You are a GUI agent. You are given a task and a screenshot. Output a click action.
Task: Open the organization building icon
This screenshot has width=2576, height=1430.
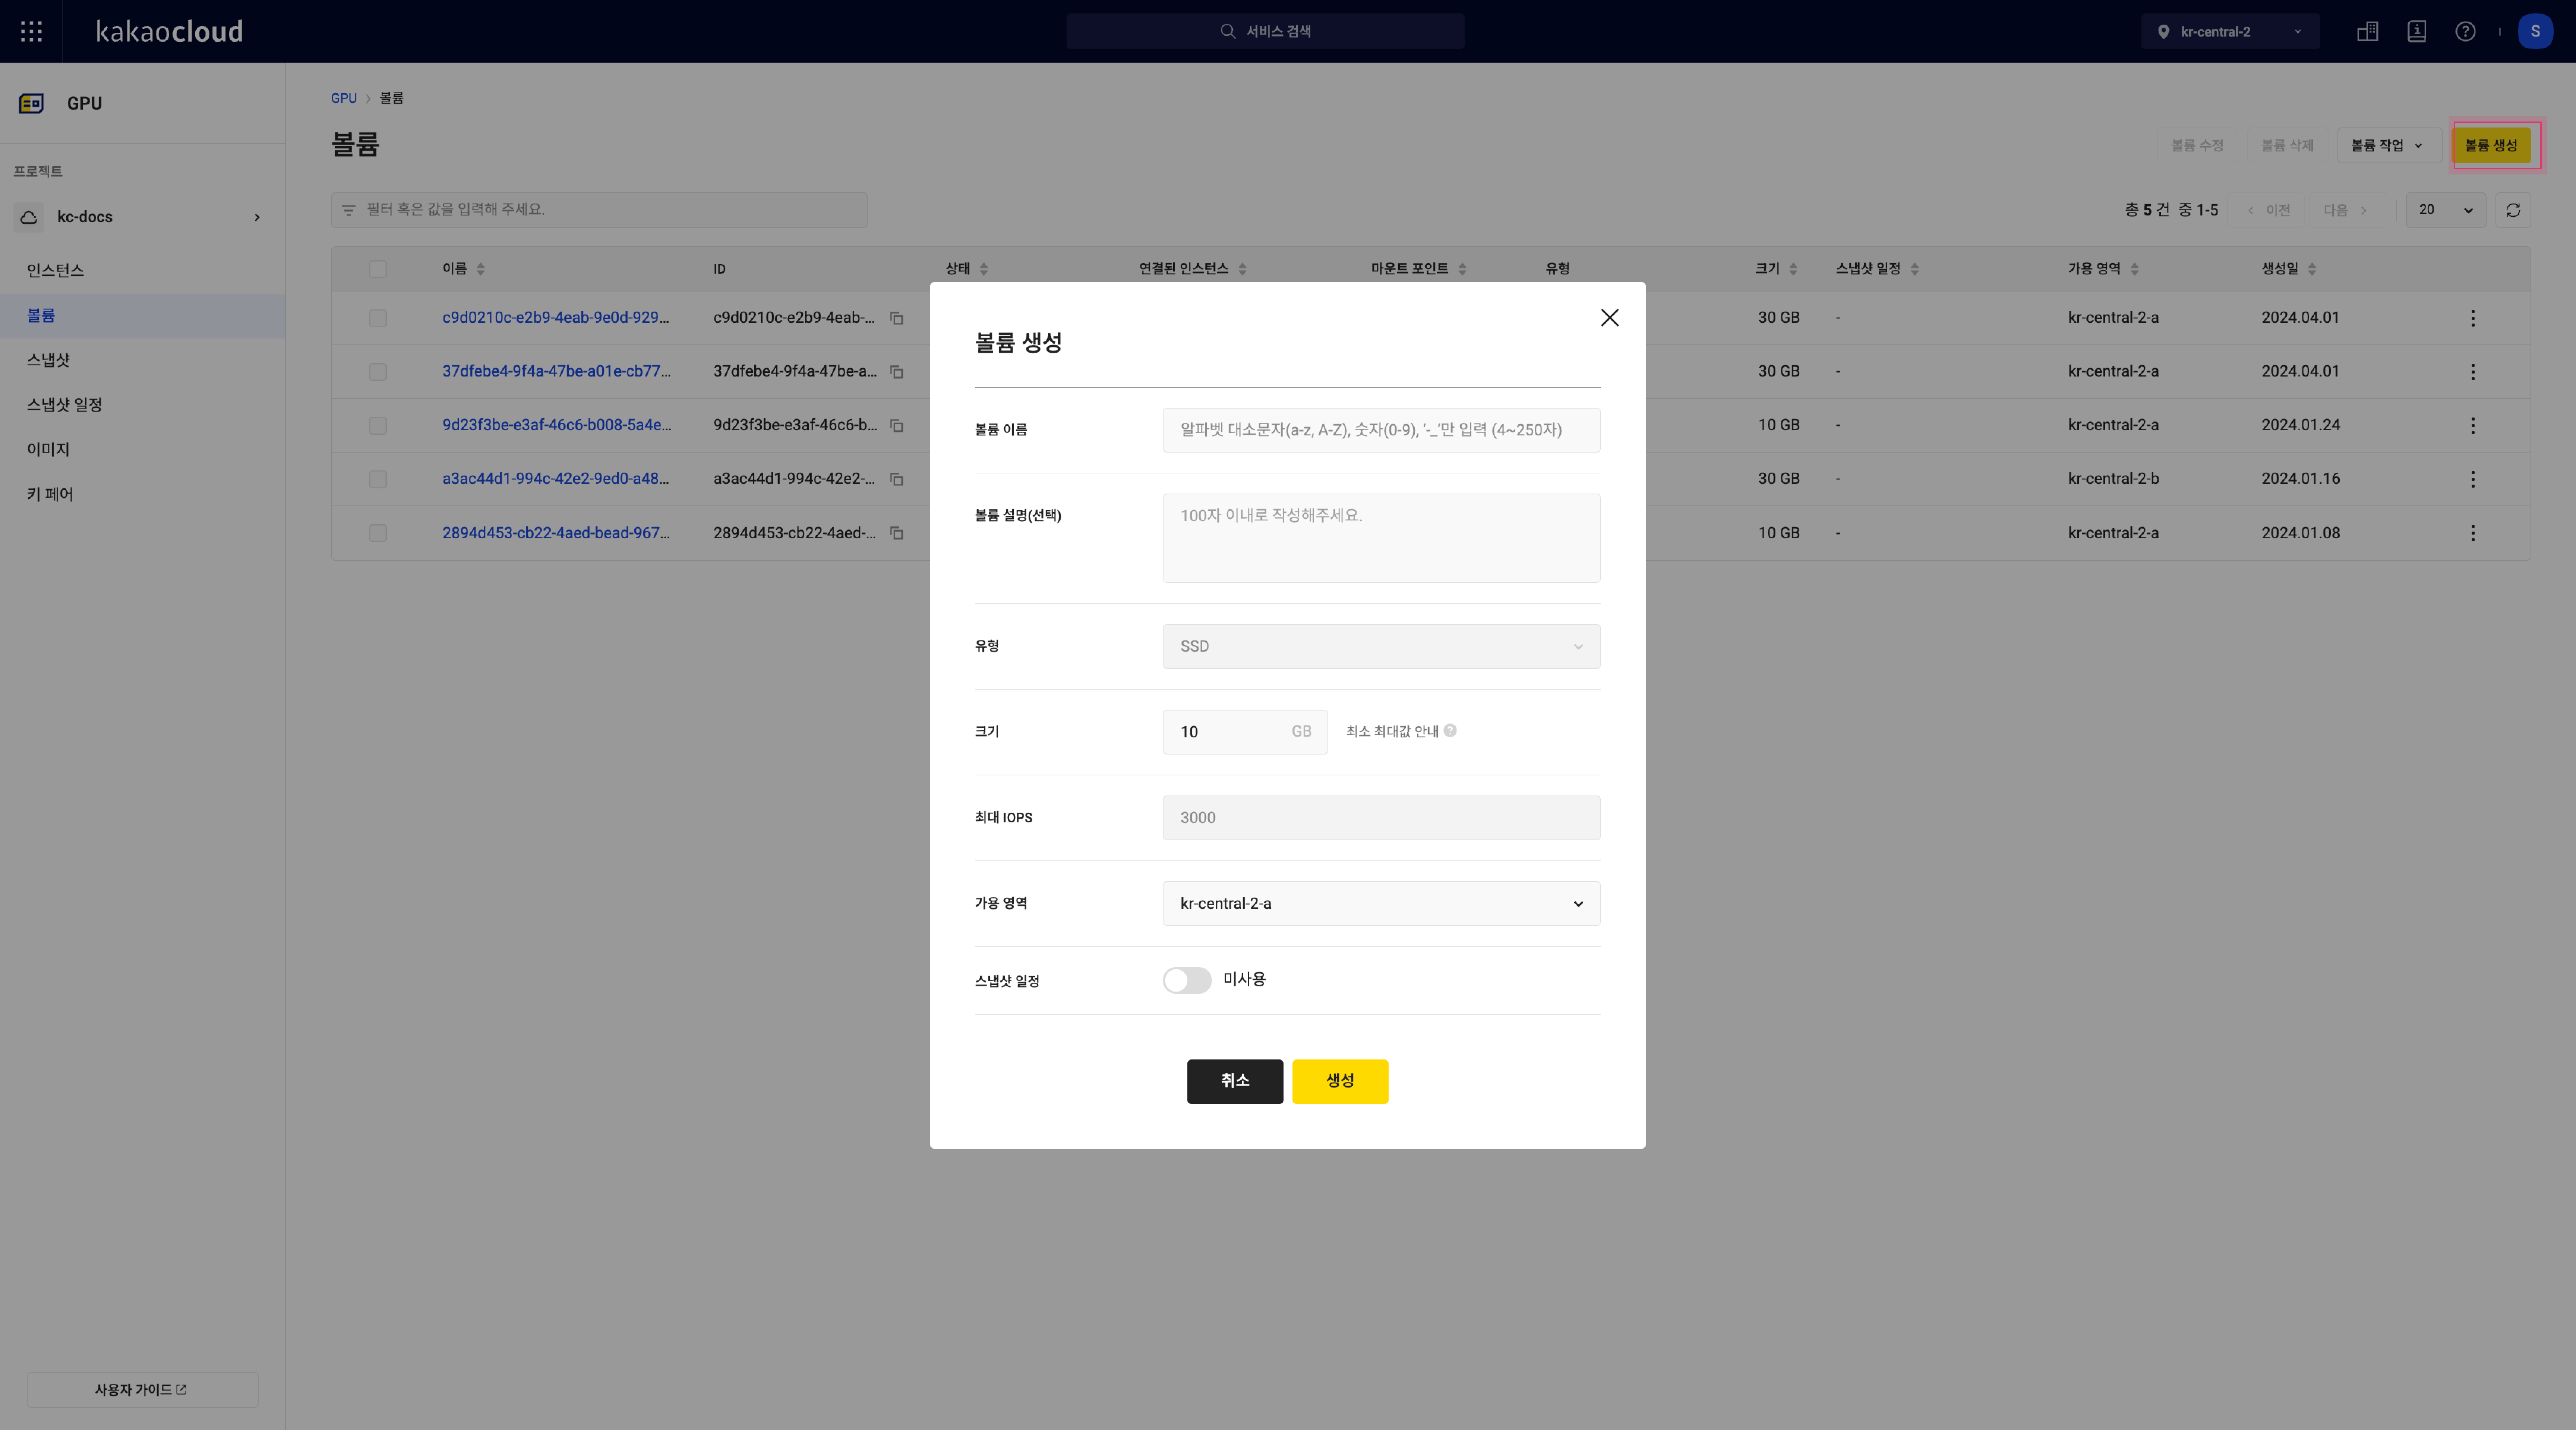click(x=2367, y=31)
